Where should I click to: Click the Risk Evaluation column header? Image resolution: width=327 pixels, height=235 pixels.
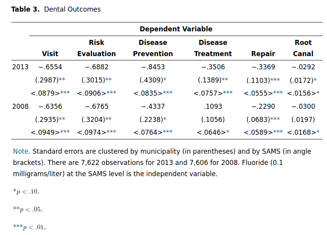coord(96,48)
